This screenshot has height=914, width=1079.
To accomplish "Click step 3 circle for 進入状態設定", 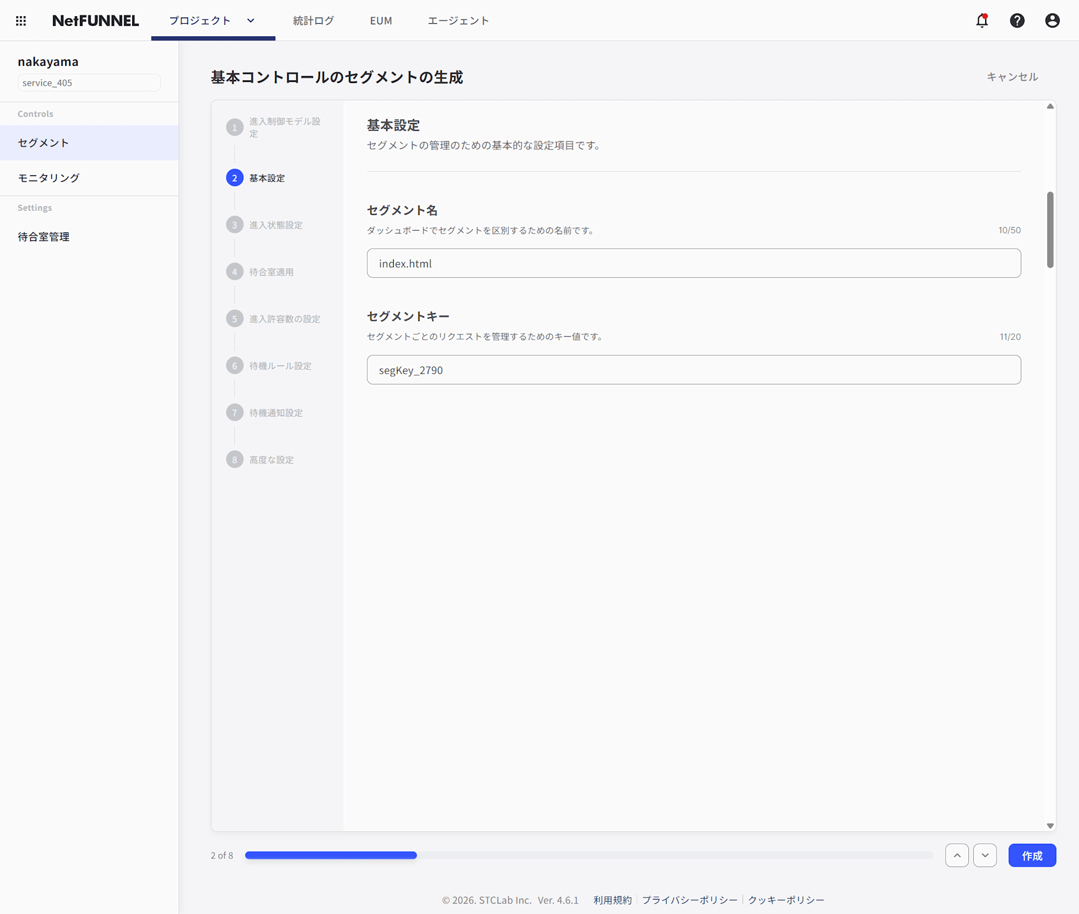I will coord(235,225).
